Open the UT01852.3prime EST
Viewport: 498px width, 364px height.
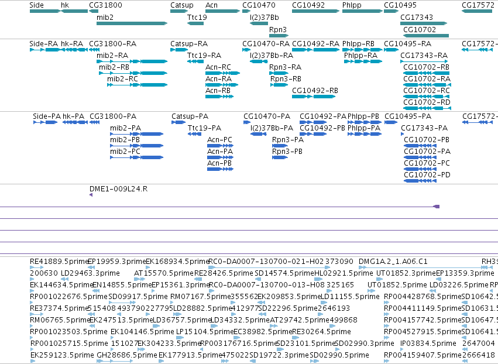tap(380, 279)
